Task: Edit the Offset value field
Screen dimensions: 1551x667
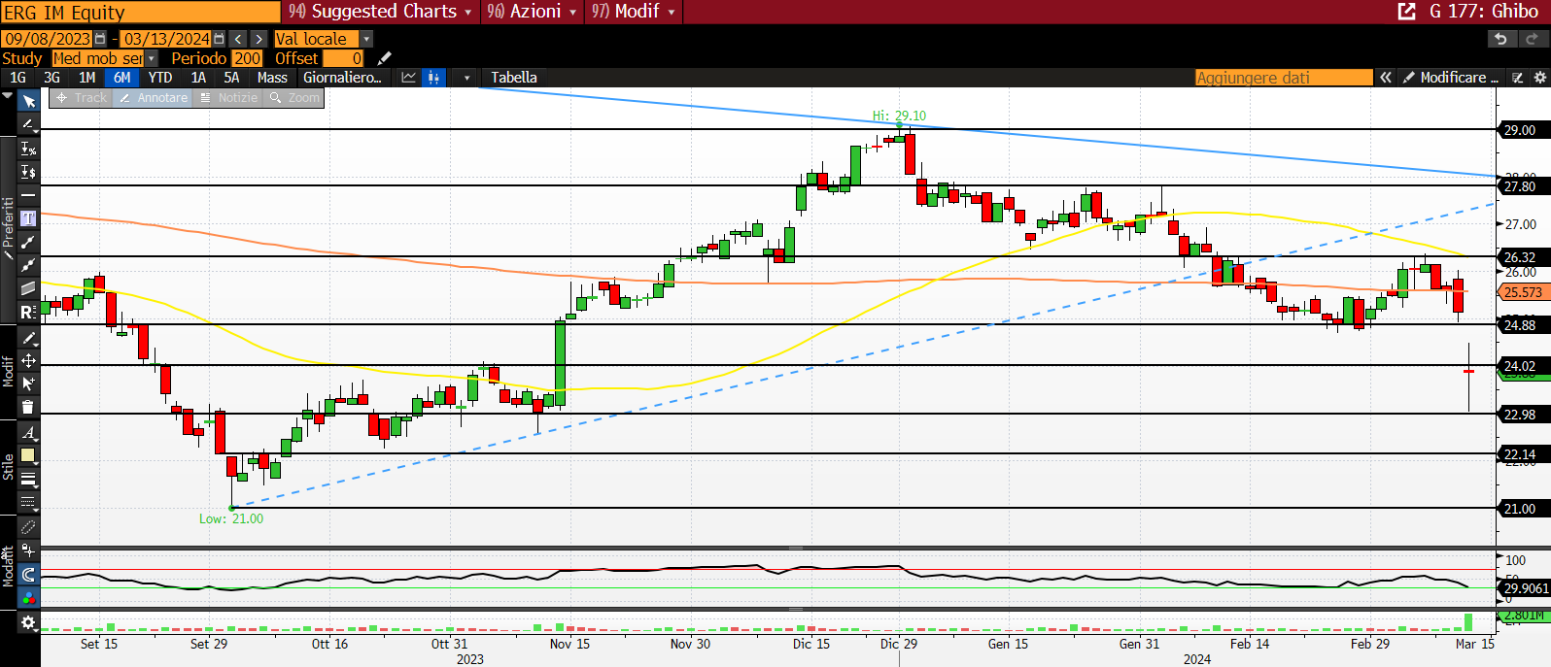Action: click(343, 58)
